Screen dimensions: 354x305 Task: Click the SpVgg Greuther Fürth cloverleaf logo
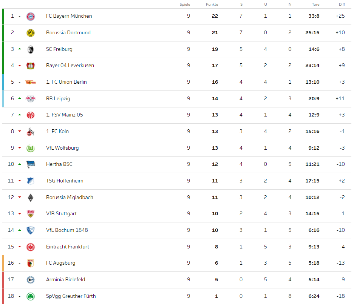coord(31,296)
